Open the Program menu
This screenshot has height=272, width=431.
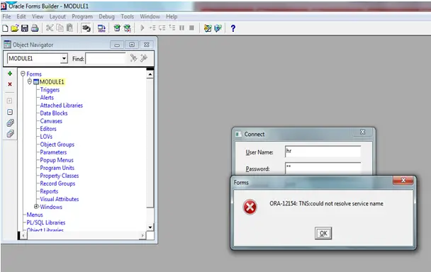pyautogui.click(x=82, y=16)
